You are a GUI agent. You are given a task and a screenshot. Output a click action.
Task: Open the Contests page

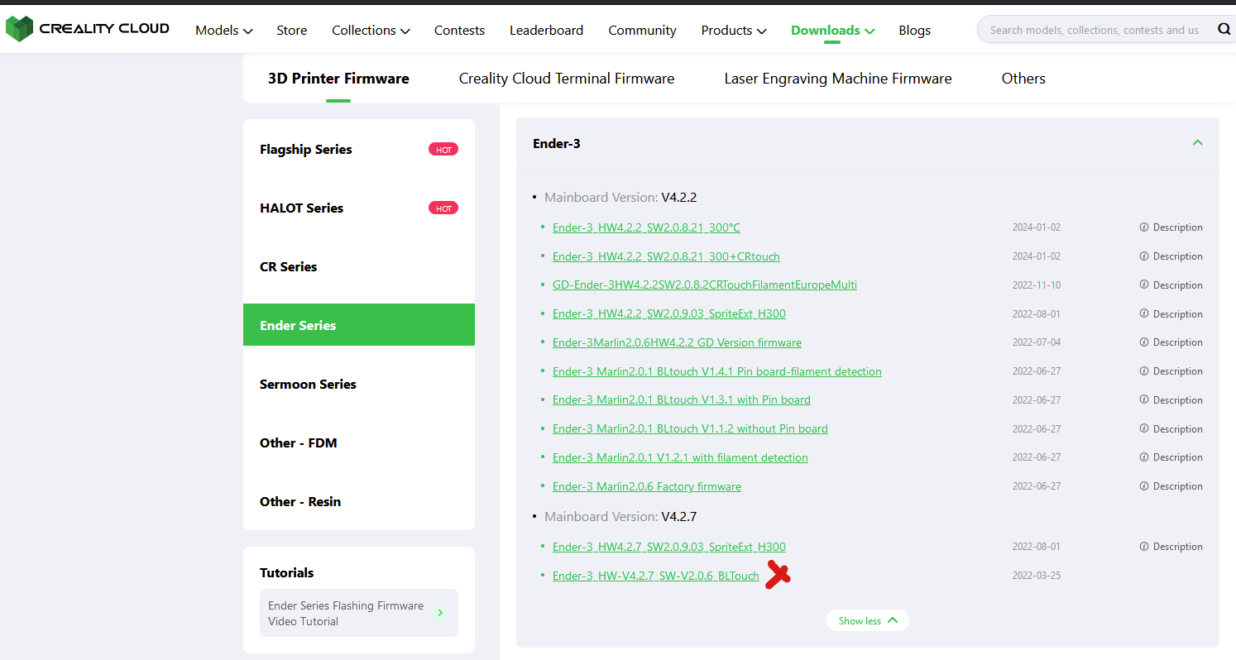tap(459, 30)
